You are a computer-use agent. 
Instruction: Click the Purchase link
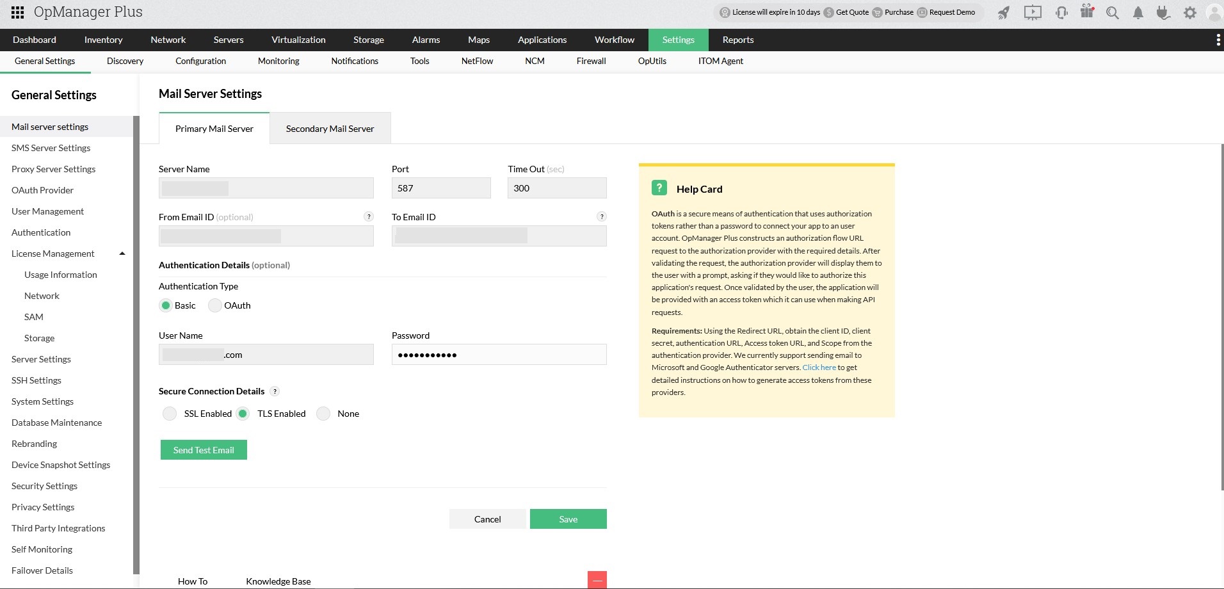[x=899, y=12]
